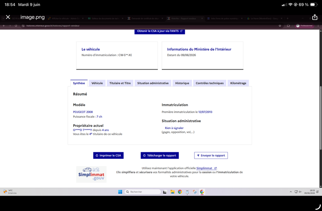This screenshot has height=211, width=322.
Task: Switch to 'Editeur de documents' browser tab
Action: (105, 18)
